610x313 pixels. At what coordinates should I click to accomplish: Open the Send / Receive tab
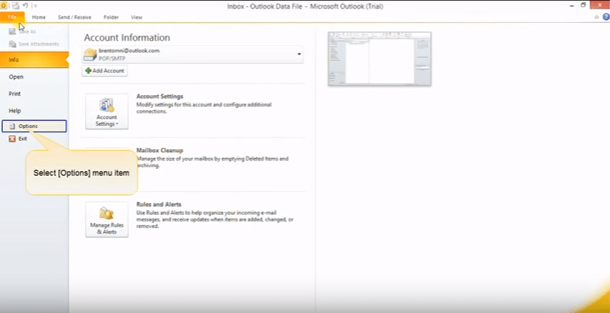coord(74,17)
